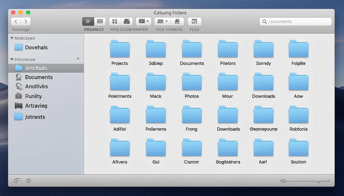This screenshot has height=196, width=344.
Task: Click the ORGANIZE toolbar label
Action: (94, 29)
